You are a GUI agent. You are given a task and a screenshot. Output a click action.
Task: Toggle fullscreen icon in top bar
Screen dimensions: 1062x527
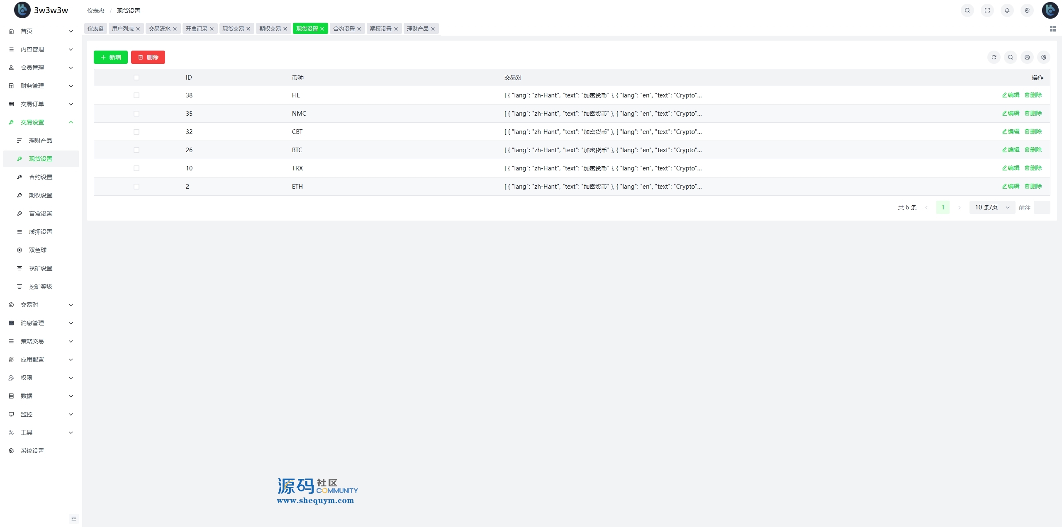tap(987, 10)
